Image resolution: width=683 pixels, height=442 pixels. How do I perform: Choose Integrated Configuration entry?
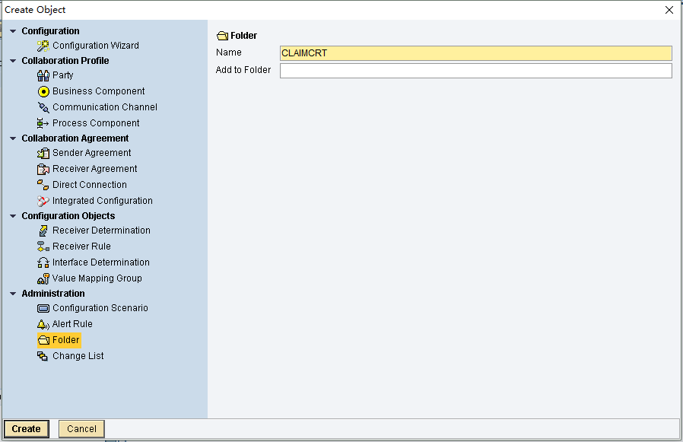(x=103, y=201)
